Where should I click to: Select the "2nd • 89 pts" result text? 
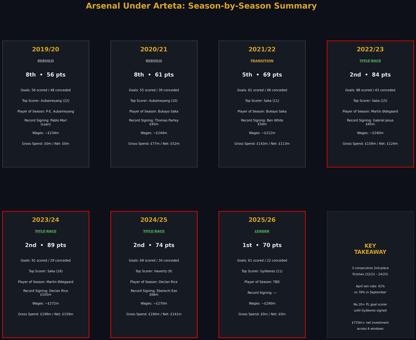pos(45,245)
